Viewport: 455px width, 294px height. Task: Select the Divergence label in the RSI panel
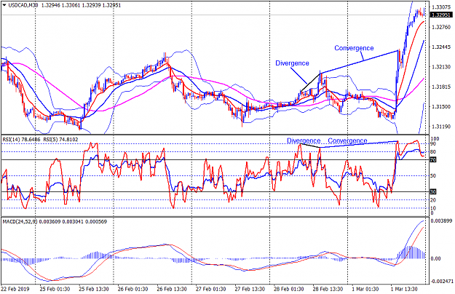304,140
